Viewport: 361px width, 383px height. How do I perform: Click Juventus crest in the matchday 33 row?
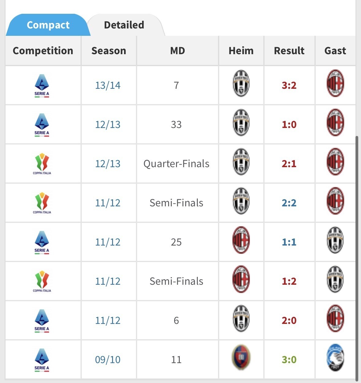pyautogui.click(x=241, y=122)
